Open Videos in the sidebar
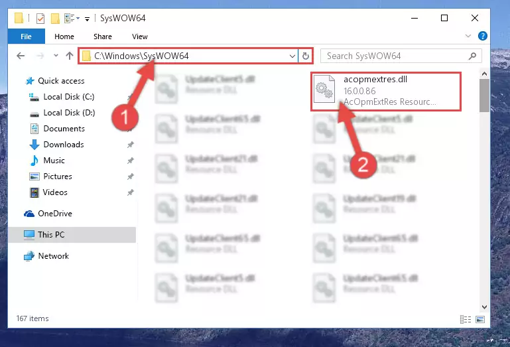The width and height of the screenshot is (510, 347). (x=48, y=192)
